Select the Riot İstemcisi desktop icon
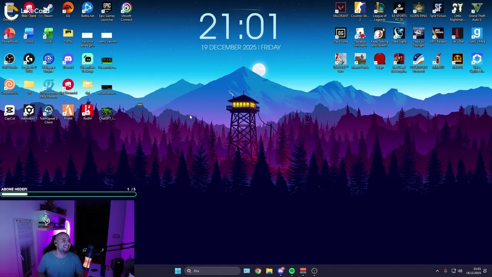This screenshot has height=277, width=492. [x=68, y=87]
